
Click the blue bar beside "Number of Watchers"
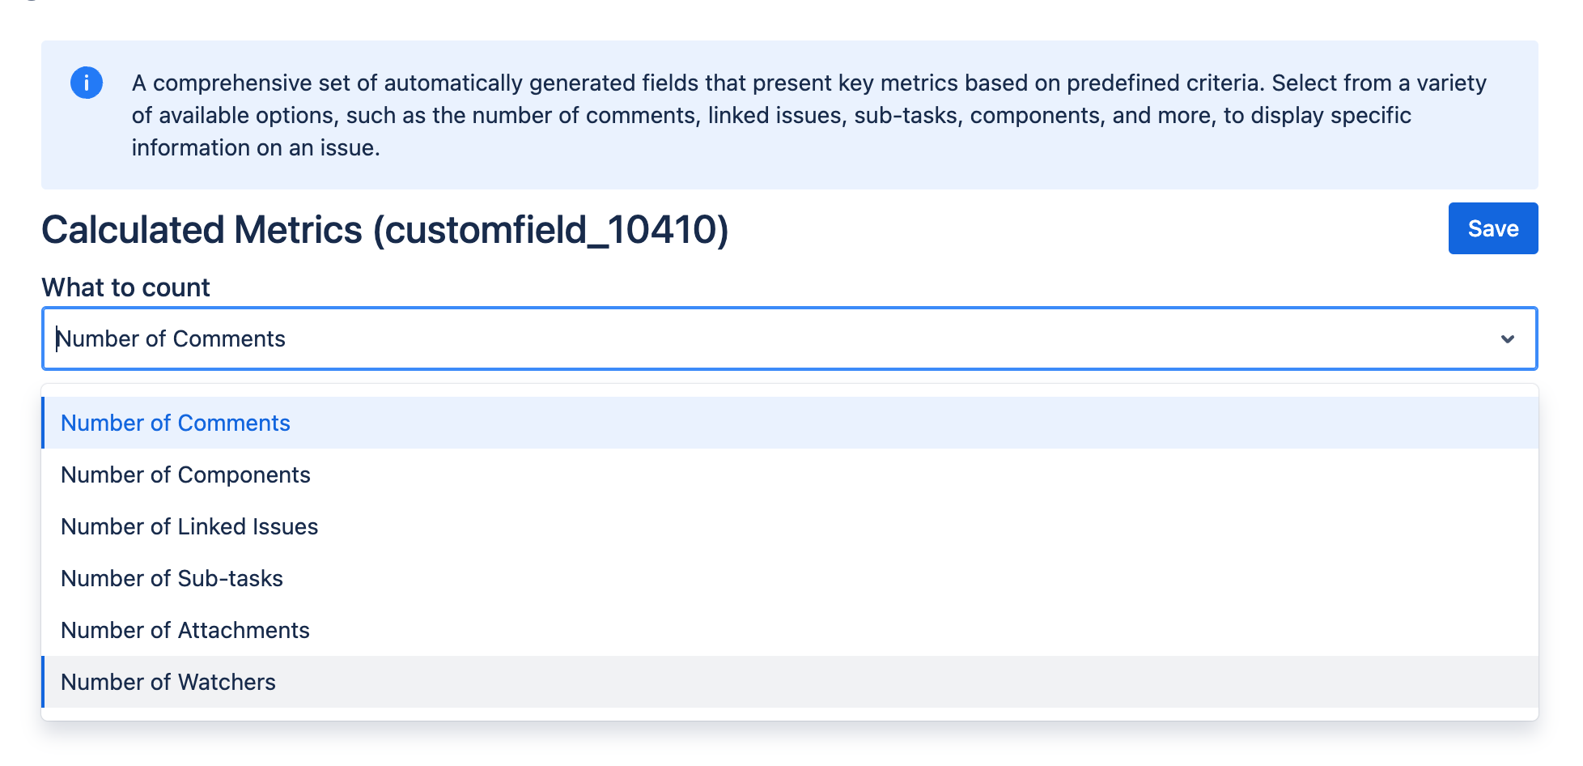pos(44,682)
